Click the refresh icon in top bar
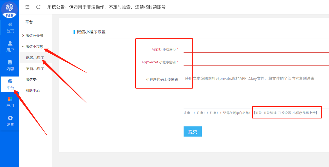Image resolution: width=329 pixels, height=167 pixels. pos(38,7)
